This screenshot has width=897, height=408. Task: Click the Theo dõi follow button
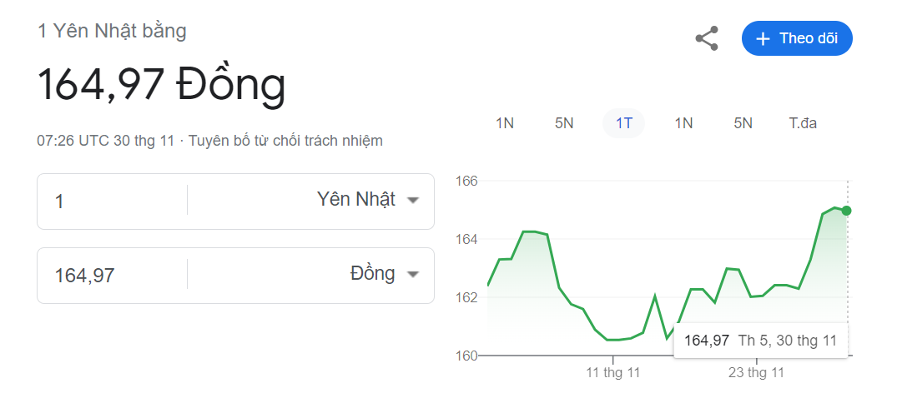tap(797, 38)
